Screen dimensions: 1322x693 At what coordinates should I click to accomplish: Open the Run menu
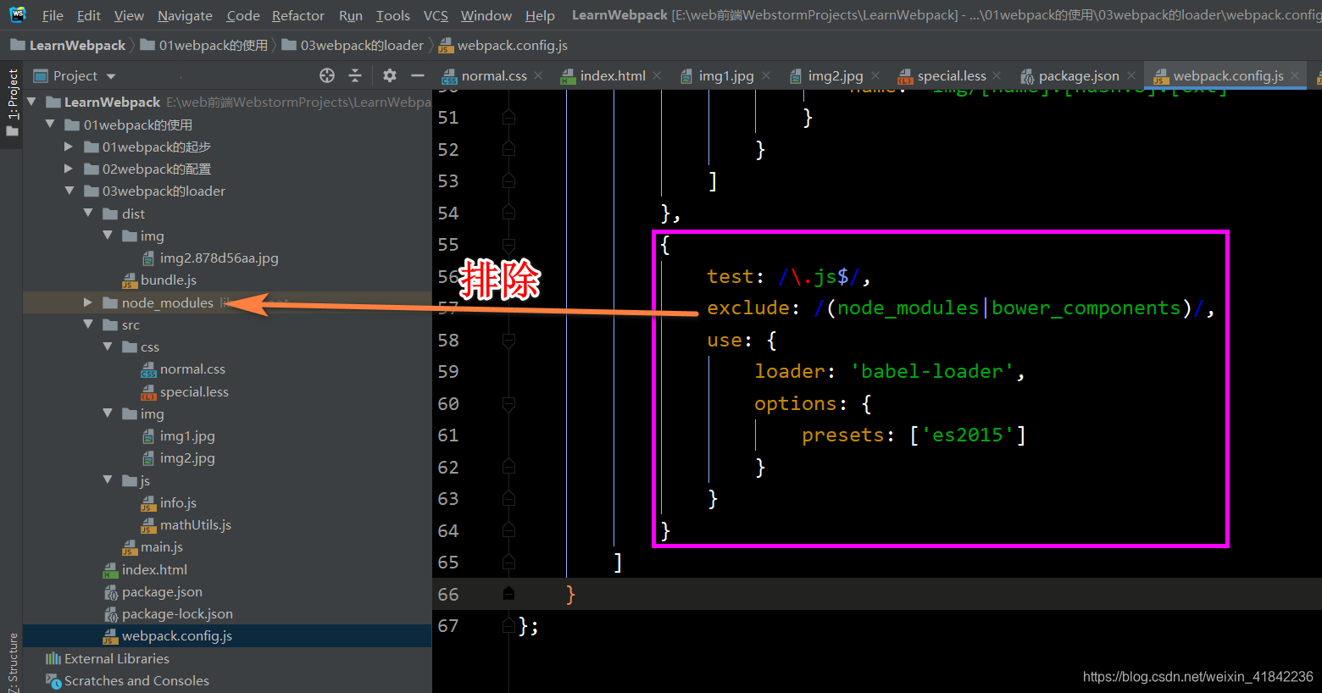click(350, 15)
